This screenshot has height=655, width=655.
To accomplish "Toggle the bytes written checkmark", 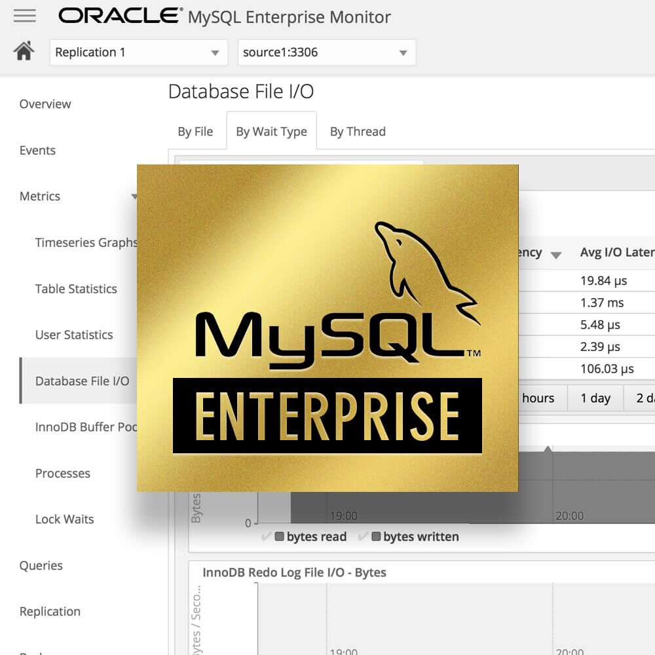I will pyautogui.click(x=363, y=537).
